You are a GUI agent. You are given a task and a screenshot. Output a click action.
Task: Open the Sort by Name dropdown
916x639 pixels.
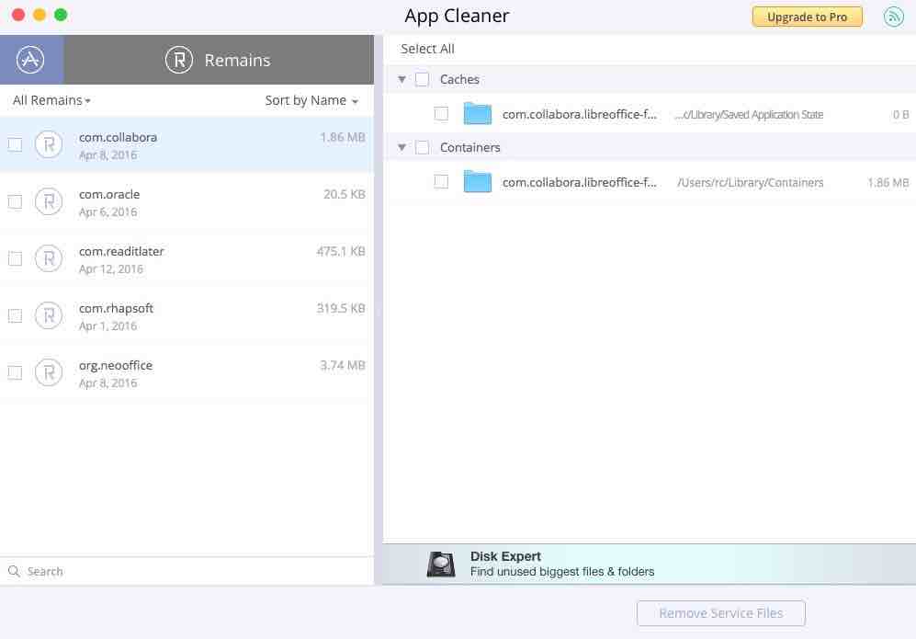(311, 100)
